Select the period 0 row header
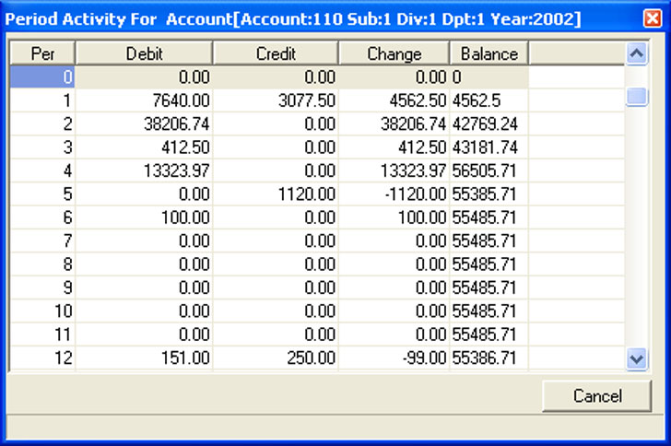 coord(42,77)
